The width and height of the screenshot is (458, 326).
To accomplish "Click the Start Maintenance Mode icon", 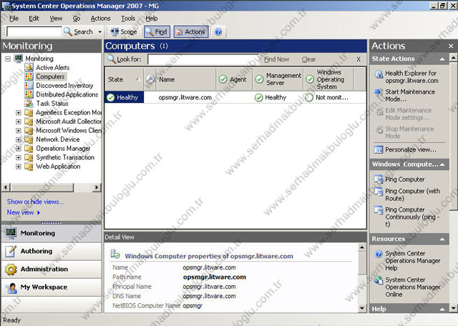I will [379, 92].
